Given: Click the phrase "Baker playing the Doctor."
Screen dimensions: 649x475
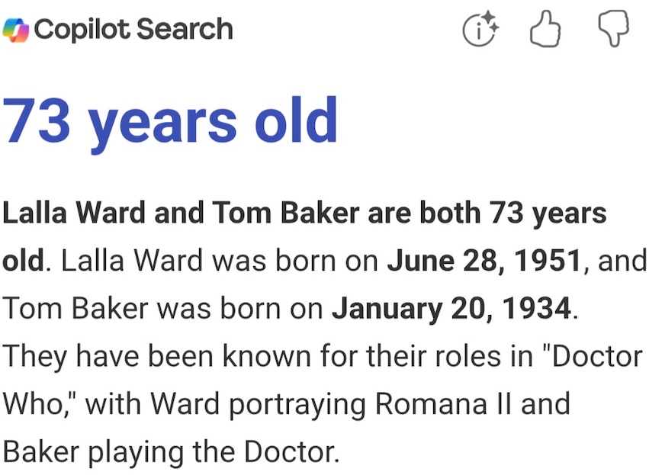Looking at the screenshot, I should (170, 451).
